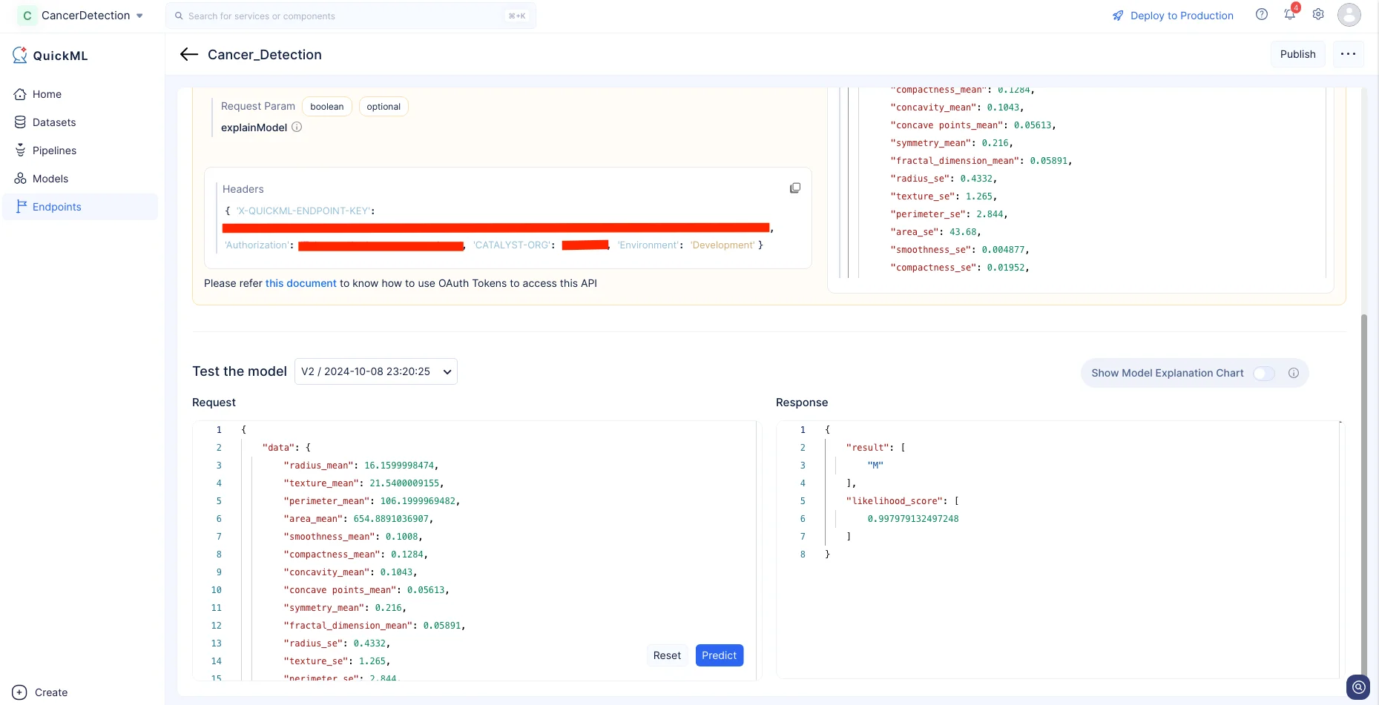Open the settings gear icon
The image size is (1379, 705).
coord(1318,15)
